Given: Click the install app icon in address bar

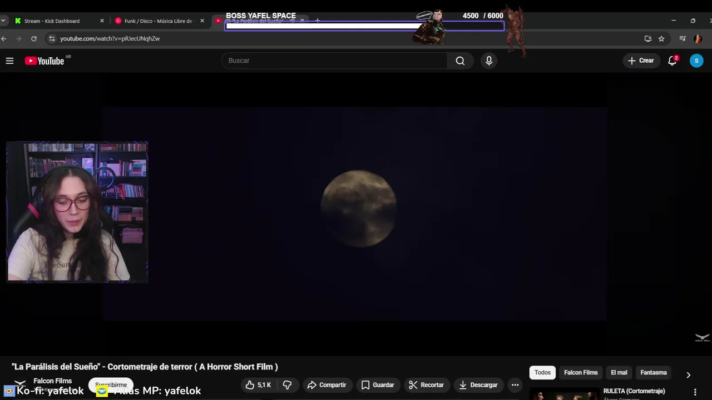Looking at the screenshot, I should (x=647, y=38).
